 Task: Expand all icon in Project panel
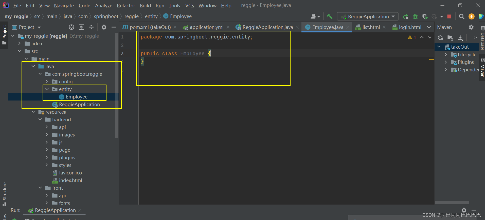coord(81,27)
